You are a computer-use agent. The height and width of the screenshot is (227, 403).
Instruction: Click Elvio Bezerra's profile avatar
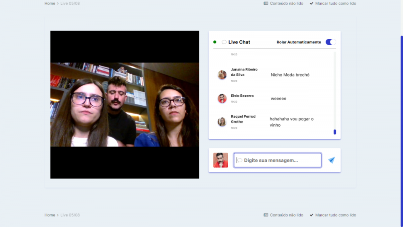coord(222,98)
